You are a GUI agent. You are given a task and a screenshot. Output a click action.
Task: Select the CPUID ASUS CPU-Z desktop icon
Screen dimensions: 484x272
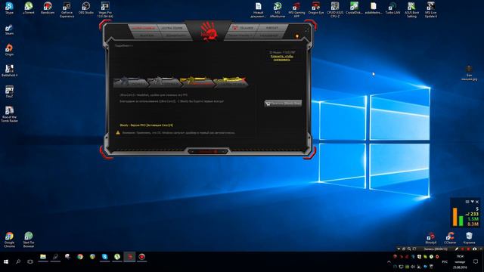335,10
